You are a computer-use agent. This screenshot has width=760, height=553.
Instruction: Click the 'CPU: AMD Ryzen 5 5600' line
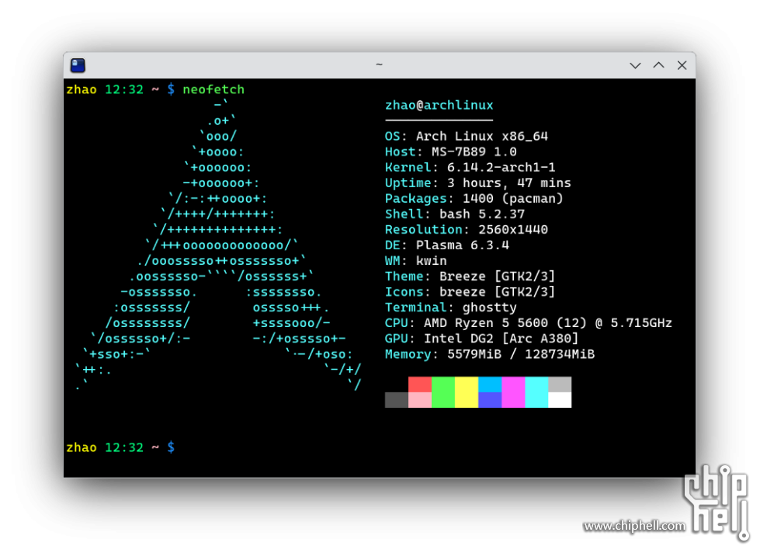pyautogui.click(x=529, y=323)
